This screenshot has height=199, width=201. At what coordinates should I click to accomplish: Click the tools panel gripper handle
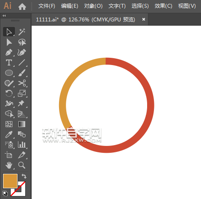click(x=15, y=21)
